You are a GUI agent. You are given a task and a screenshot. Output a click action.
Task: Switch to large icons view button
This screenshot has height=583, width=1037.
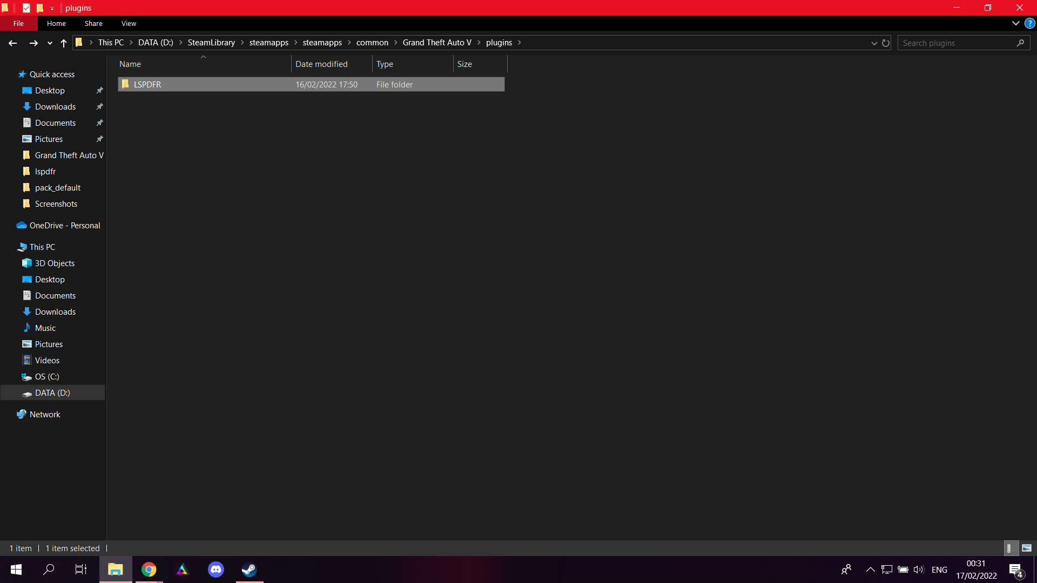point(1027,548)
